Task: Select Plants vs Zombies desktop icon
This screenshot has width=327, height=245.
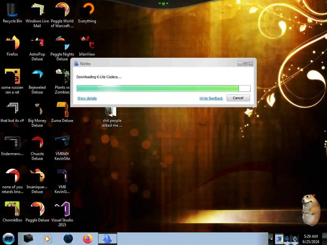Action: point(62,81)
